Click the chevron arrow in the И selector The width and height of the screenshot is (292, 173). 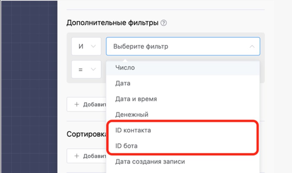pos(93,47)
